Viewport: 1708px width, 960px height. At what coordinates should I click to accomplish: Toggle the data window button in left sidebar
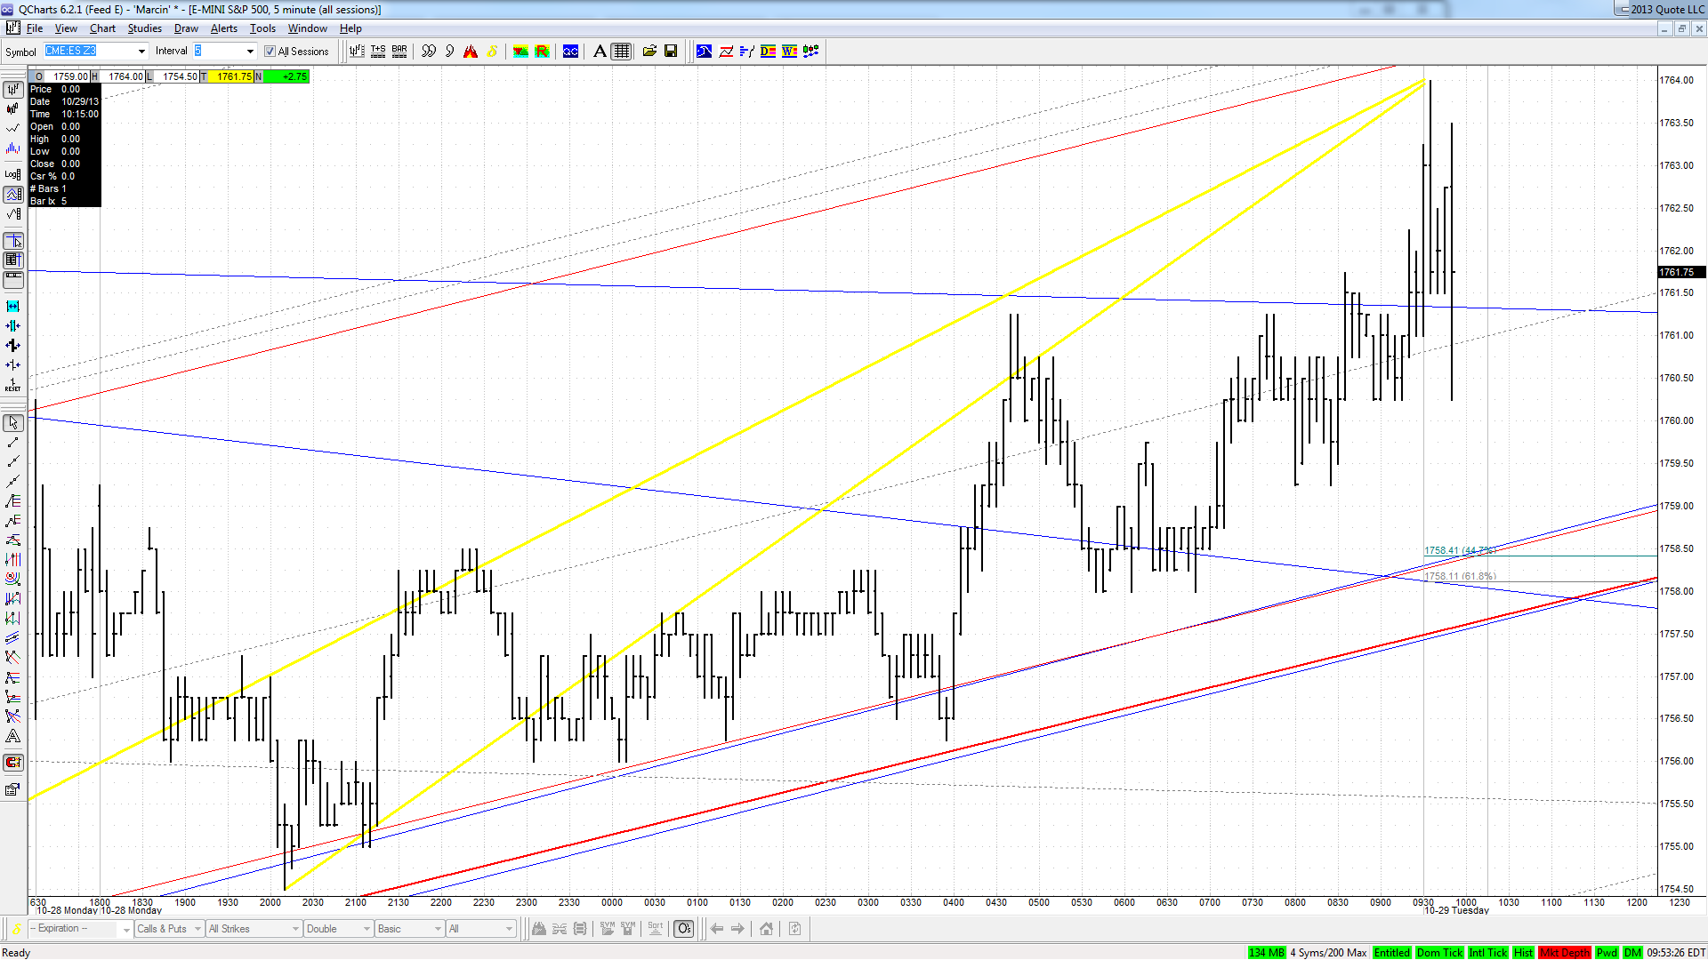tap(13, 260)
